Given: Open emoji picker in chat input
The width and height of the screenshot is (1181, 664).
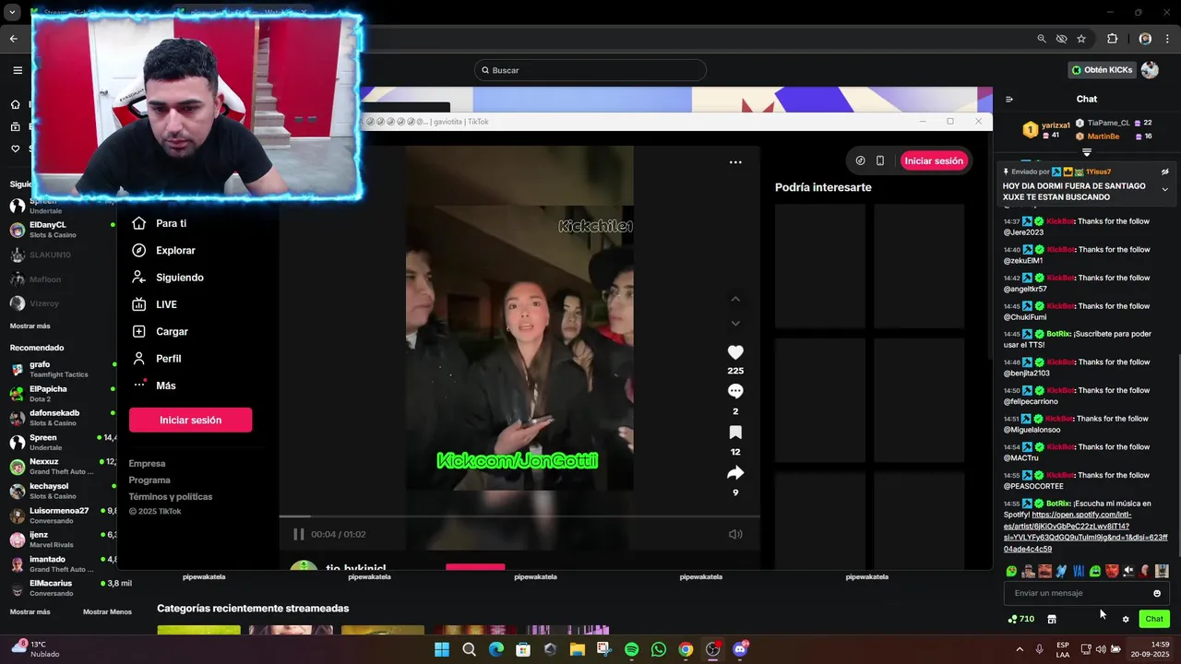Looking at the screenshot, I should (1157, 593).
